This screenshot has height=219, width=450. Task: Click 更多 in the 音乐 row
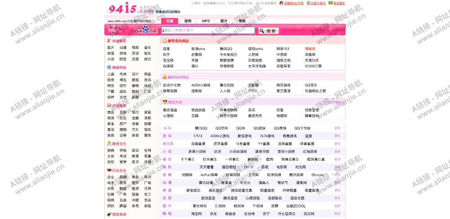pyautogui.click(x=337, y=159)
